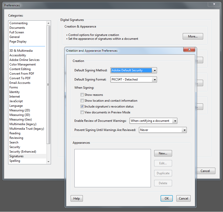Click the New... appearance button
This screenshot has height=212, width=223.
point(163,153)
